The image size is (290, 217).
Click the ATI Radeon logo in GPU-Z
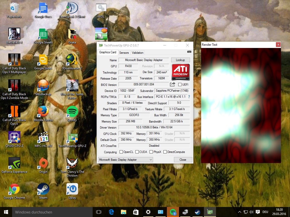(x=180, y=72)
